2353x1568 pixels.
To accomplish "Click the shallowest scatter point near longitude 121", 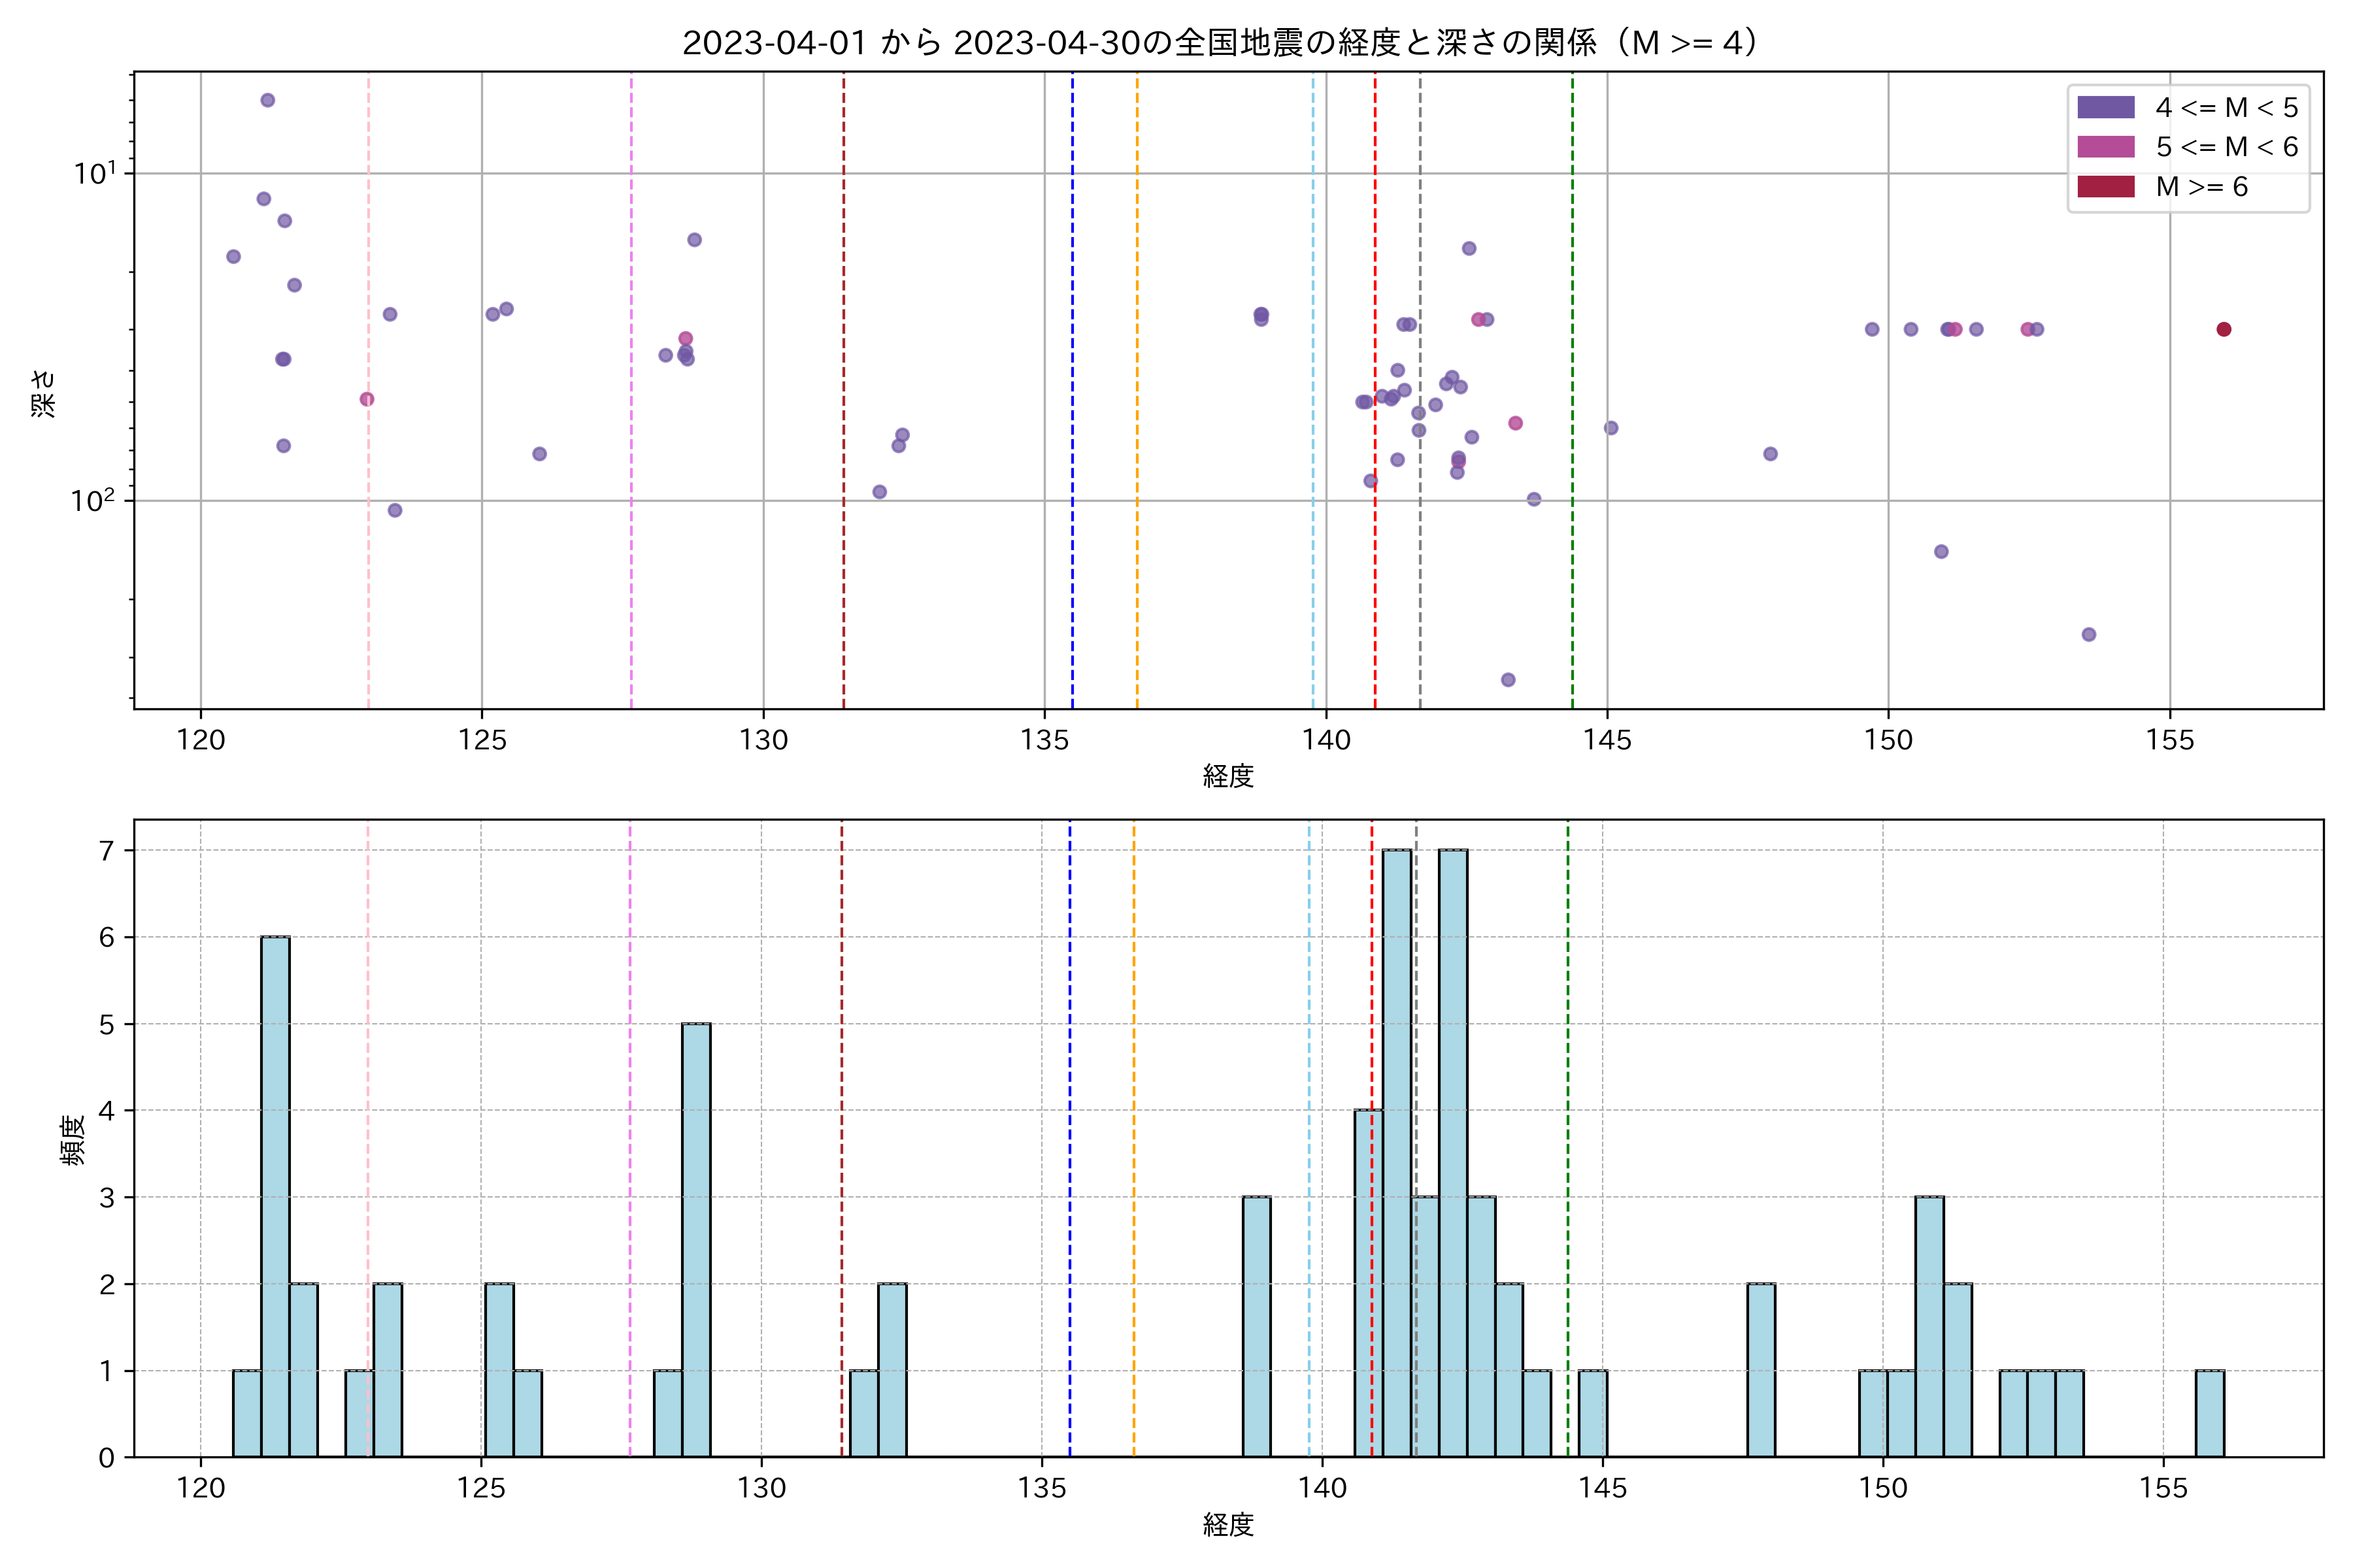I will 267,100.
